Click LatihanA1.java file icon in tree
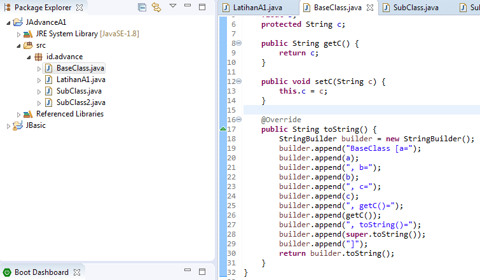The height and width of the screenshot is (280, 480). point(48,80)
